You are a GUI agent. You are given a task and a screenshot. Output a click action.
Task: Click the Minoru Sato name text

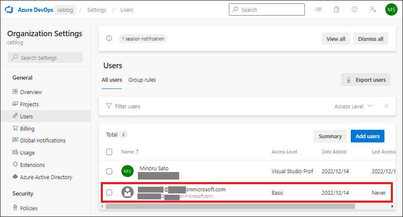154,168
